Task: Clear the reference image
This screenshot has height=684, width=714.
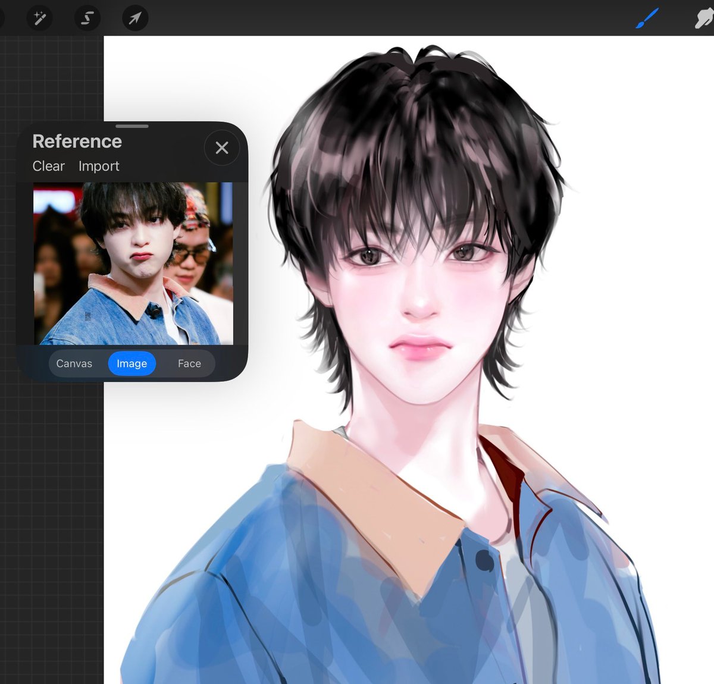Action: tap(48, 166)
